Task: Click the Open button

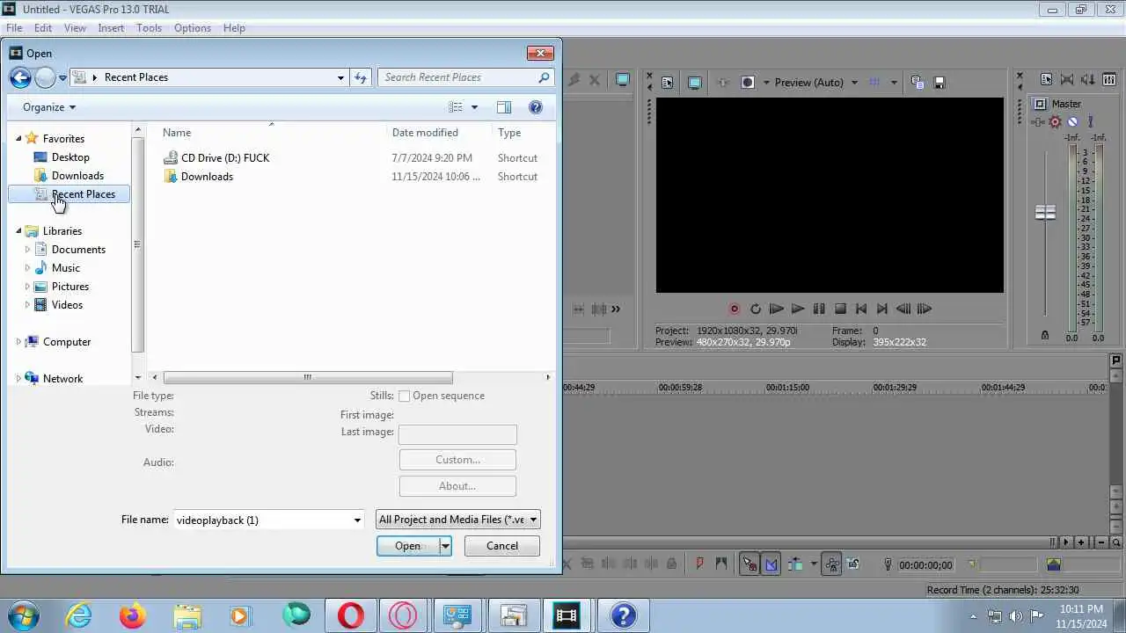Action: tap(407, 546)
